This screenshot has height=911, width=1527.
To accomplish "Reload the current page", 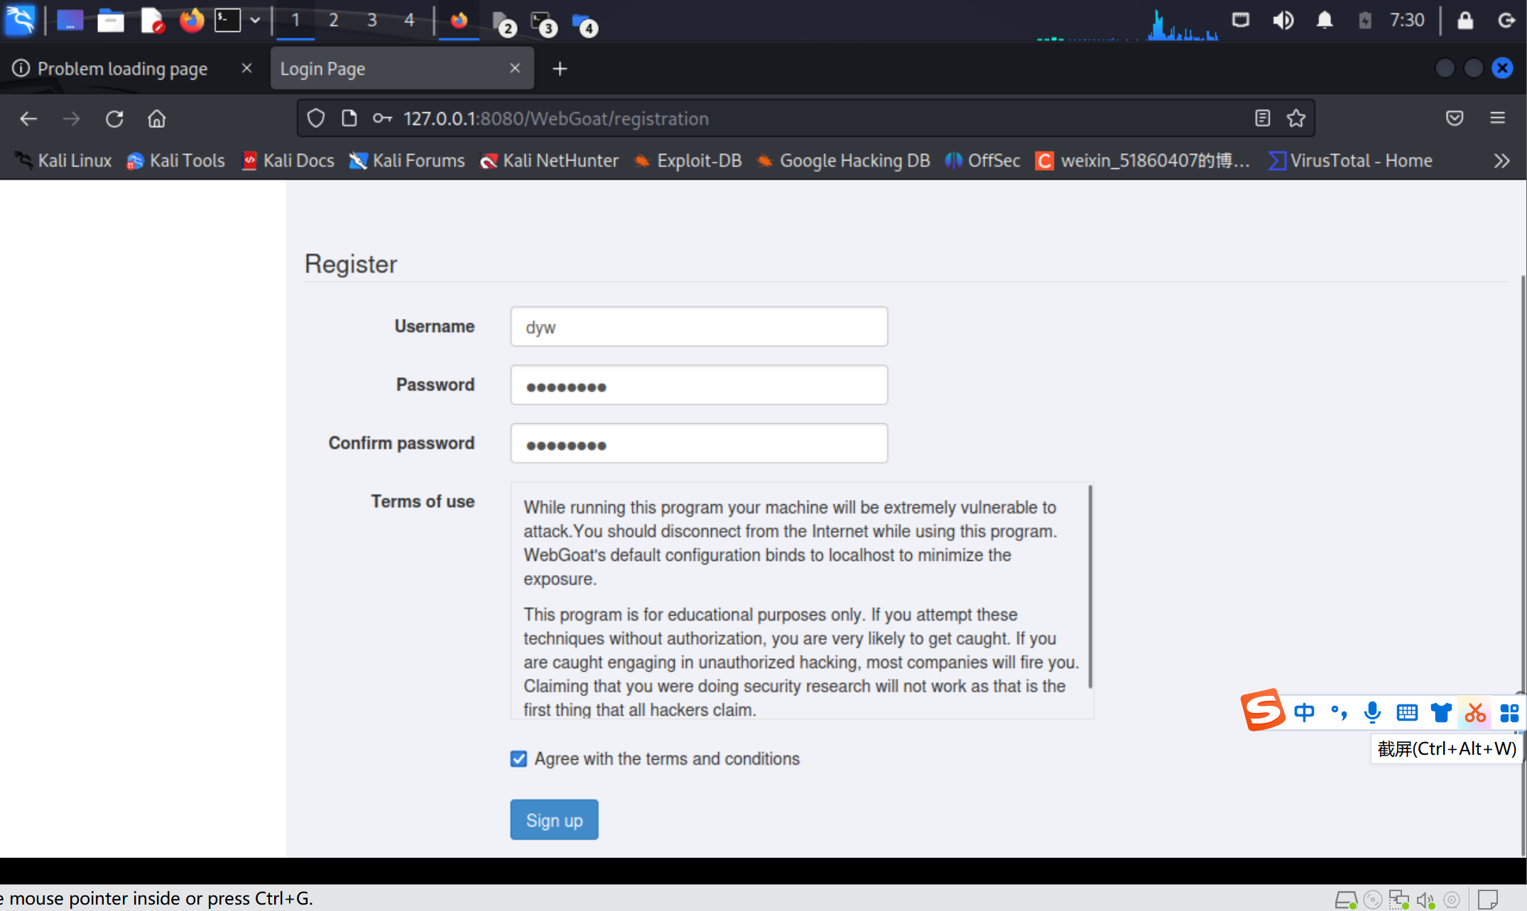I will (x=114, y=119).
